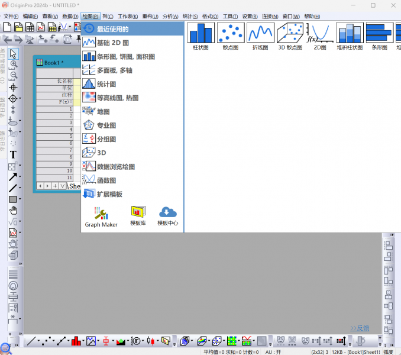Click the line+symbol plot icon in bottom toolbar

tap(61, 341)
